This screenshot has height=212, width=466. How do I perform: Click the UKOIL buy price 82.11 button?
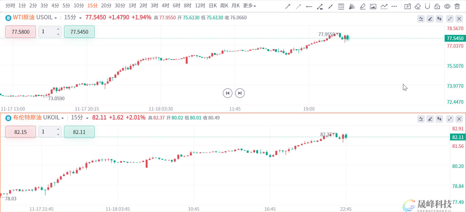click(79, 132)
